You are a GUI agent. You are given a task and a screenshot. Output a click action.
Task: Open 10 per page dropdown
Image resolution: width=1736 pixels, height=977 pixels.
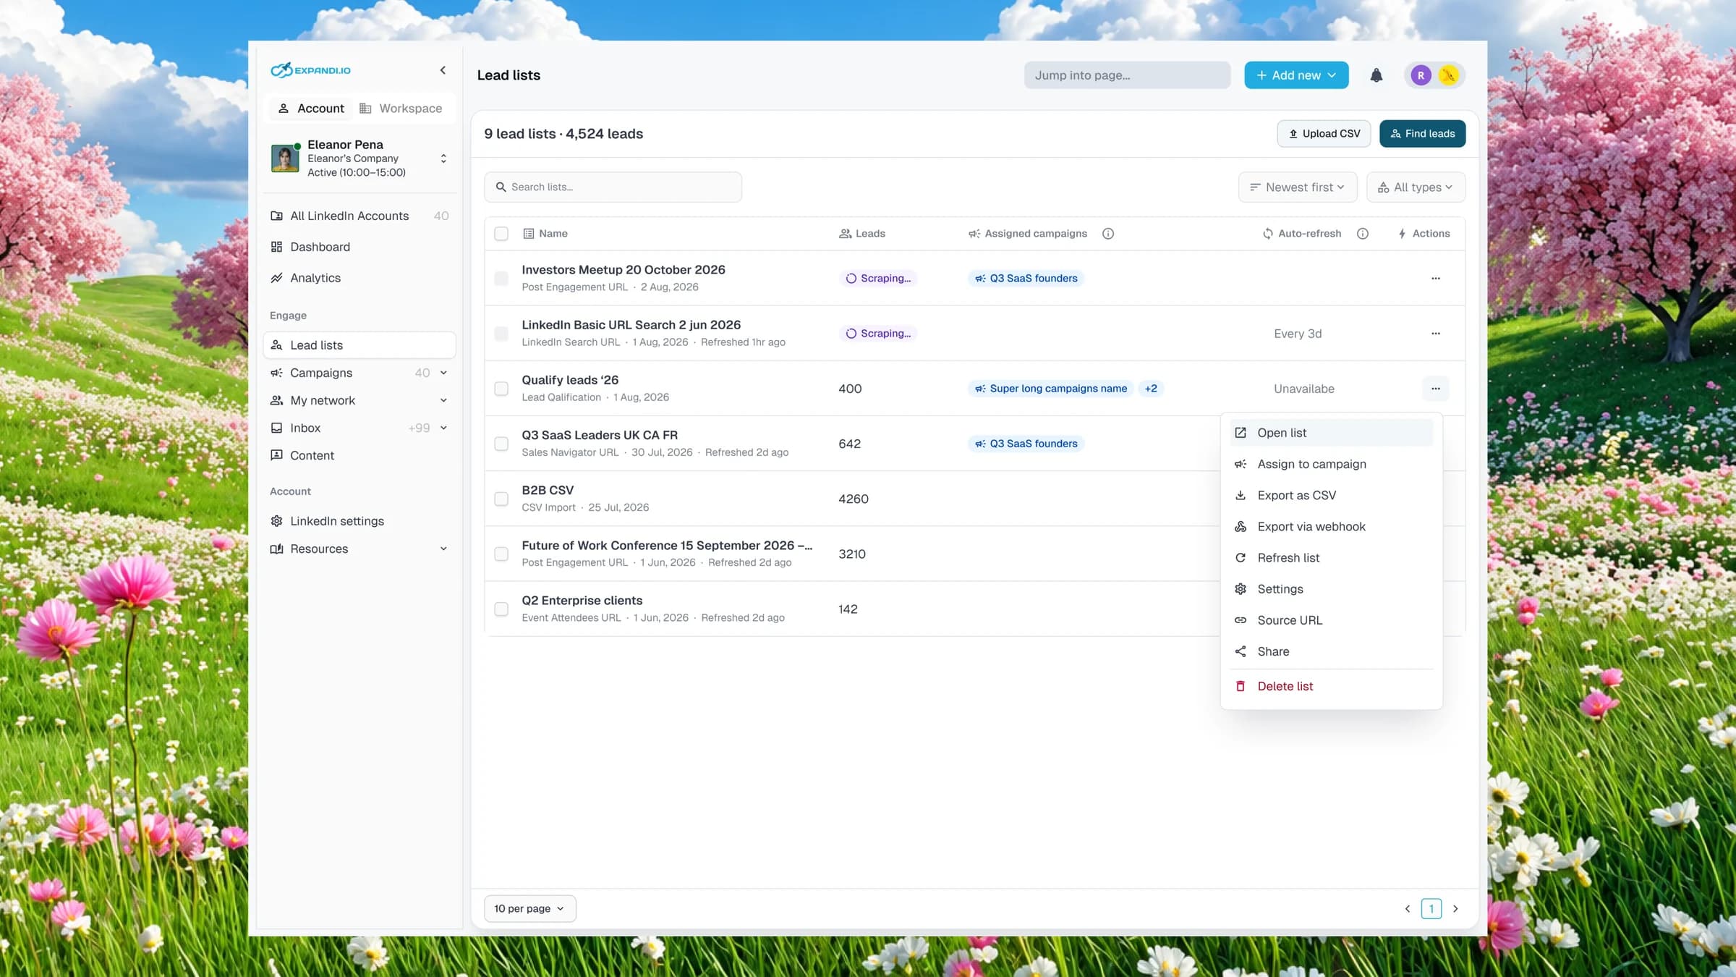click(x=529, y=908)
